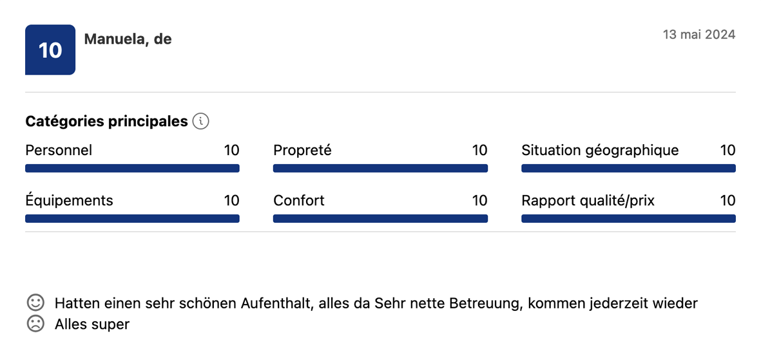
Task: Click the sad frowning face icon
Action: tap(35, 324)
